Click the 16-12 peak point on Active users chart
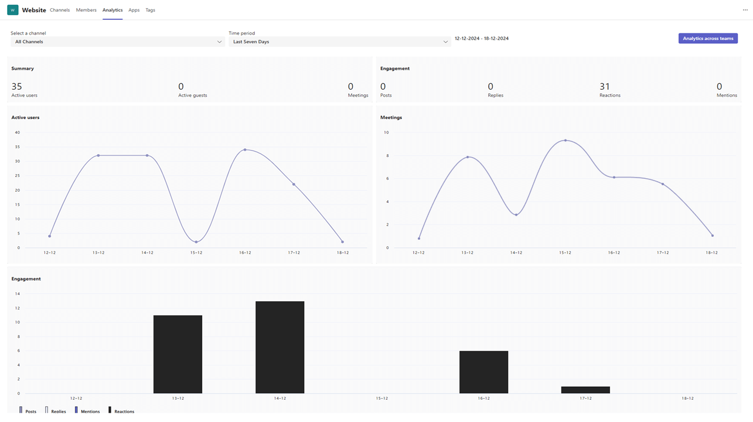This screenshot has width=753, height=422. point(245,149)
